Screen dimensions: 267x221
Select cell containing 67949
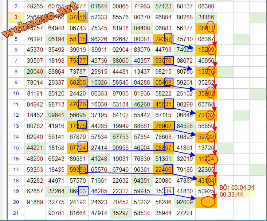(x=121, y=170)
